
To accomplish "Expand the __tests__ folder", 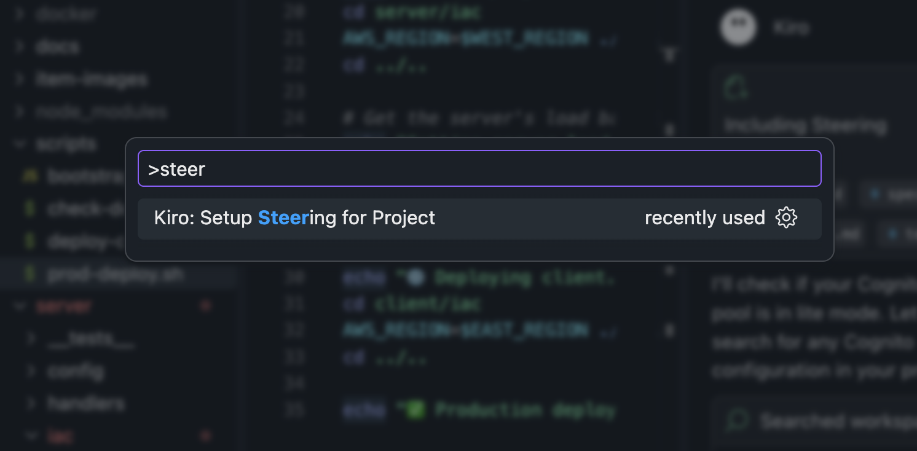I will click(32, 339).
